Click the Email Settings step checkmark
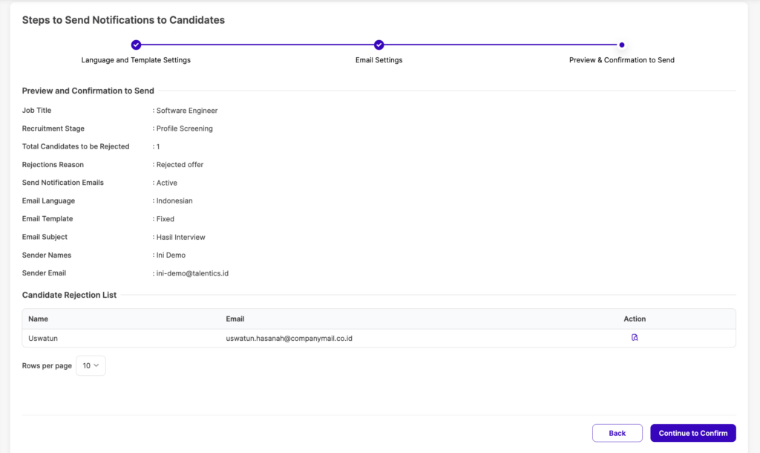 tap(379, 45)
